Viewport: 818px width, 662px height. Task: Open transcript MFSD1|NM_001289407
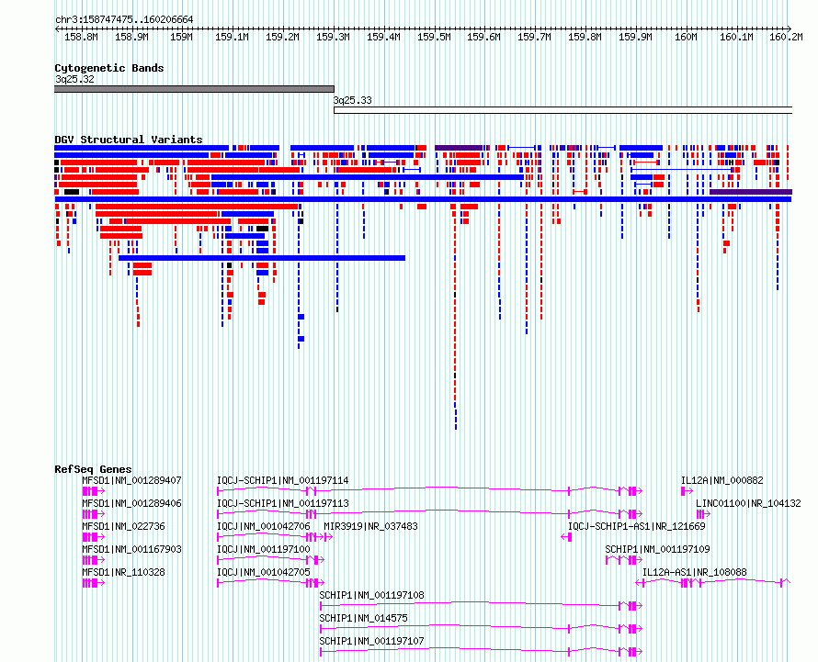click(x=132, y=480)
